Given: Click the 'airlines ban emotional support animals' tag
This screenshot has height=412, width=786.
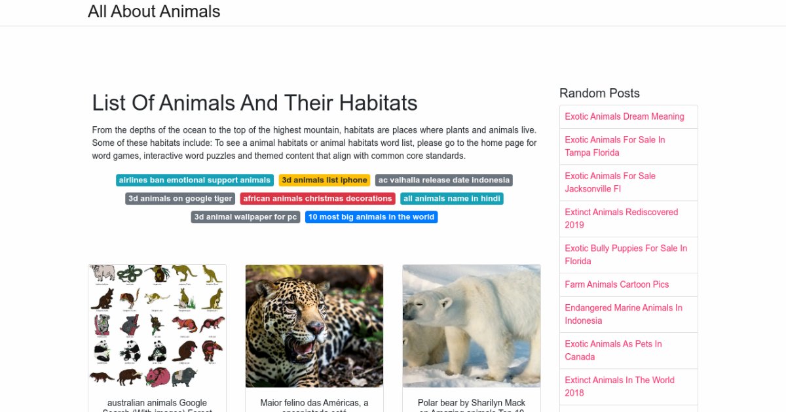Looking at the screenshot, I should pos(195,180).
